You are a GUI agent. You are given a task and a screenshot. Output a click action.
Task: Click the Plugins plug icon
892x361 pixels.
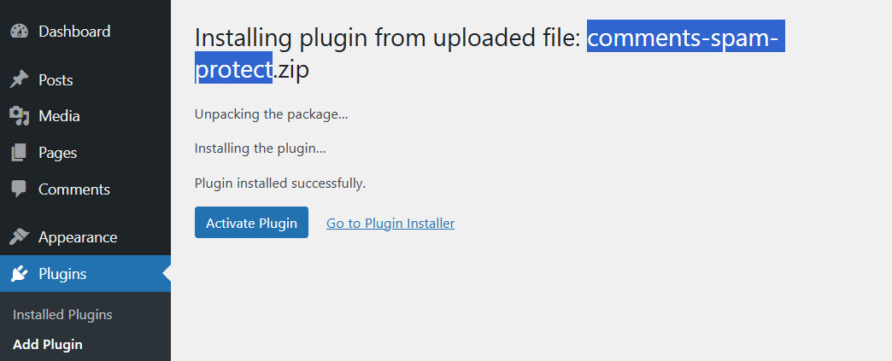(x=19, y=274)
